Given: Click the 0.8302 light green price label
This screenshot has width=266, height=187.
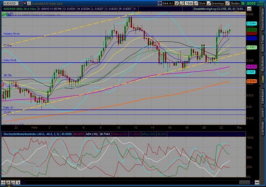Looking at the screenshot, I should pyautogui.click(x=252, y=48).
